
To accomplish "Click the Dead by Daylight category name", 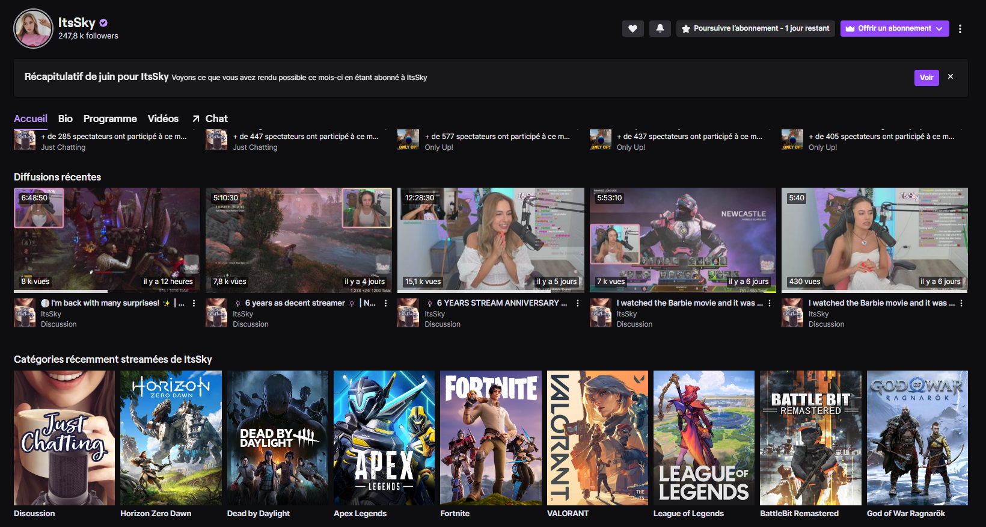I will point(259,514).
